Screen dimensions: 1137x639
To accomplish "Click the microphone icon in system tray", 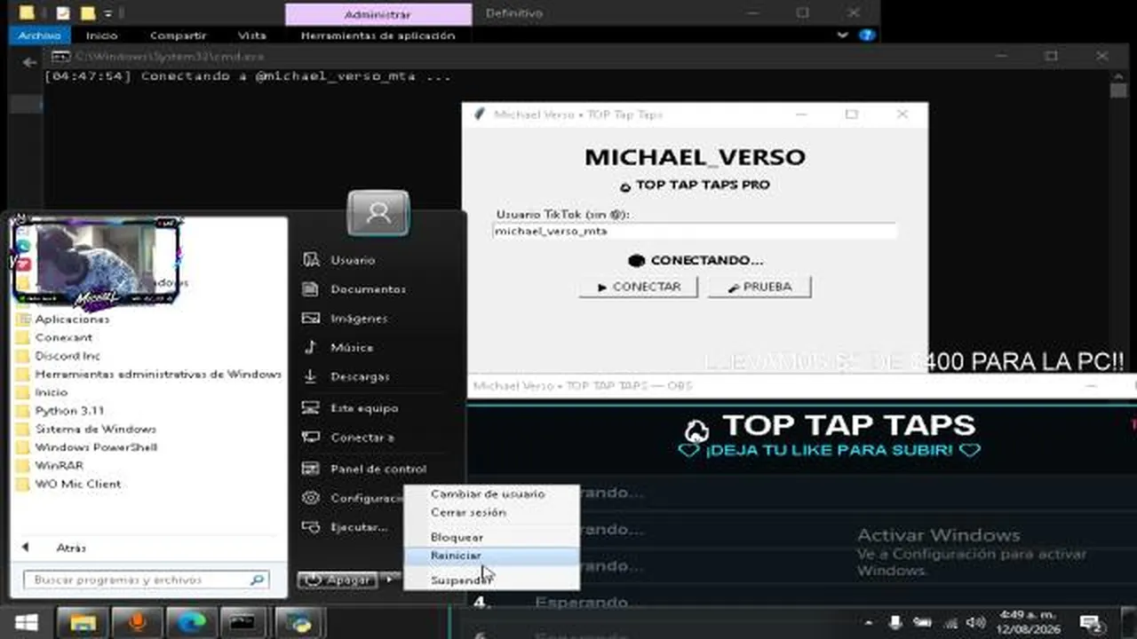I will click(896, 623).
